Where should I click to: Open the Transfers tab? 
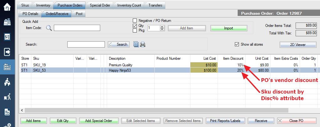click(x=155, y=5)
